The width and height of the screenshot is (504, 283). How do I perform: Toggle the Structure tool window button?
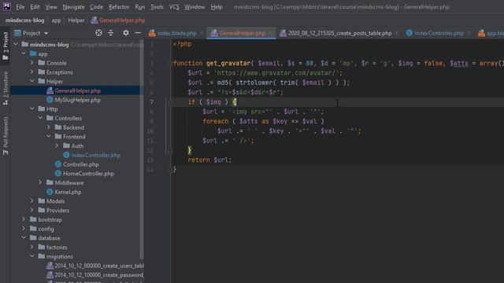(x=6, y=88)
